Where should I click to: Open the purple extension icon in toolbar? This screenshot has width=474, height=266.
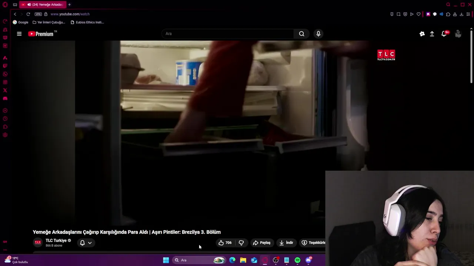[428, 14]
